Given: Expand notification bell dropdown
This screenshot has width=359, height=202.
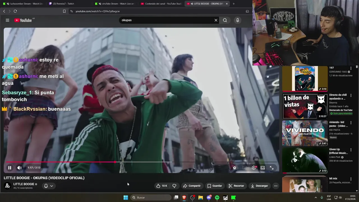Looking at the screenshot, I should pyautogui.click(x=49, y=186).
